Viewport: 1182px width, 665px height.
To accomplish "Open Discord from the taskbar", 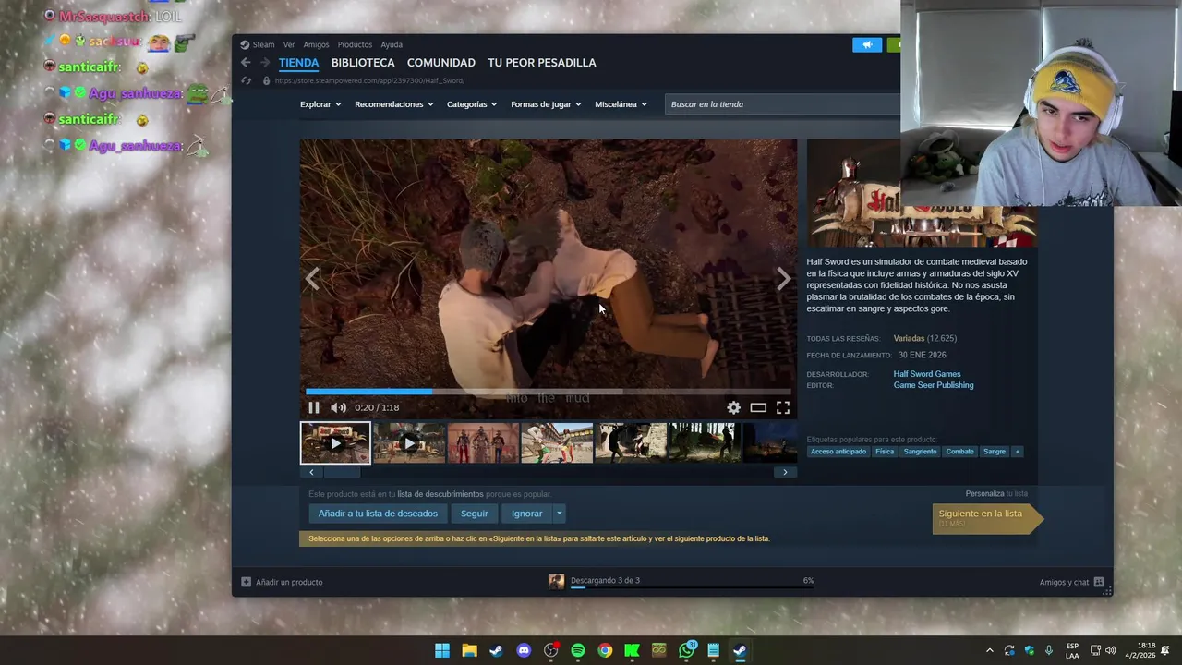I will [x=524, y=650].
